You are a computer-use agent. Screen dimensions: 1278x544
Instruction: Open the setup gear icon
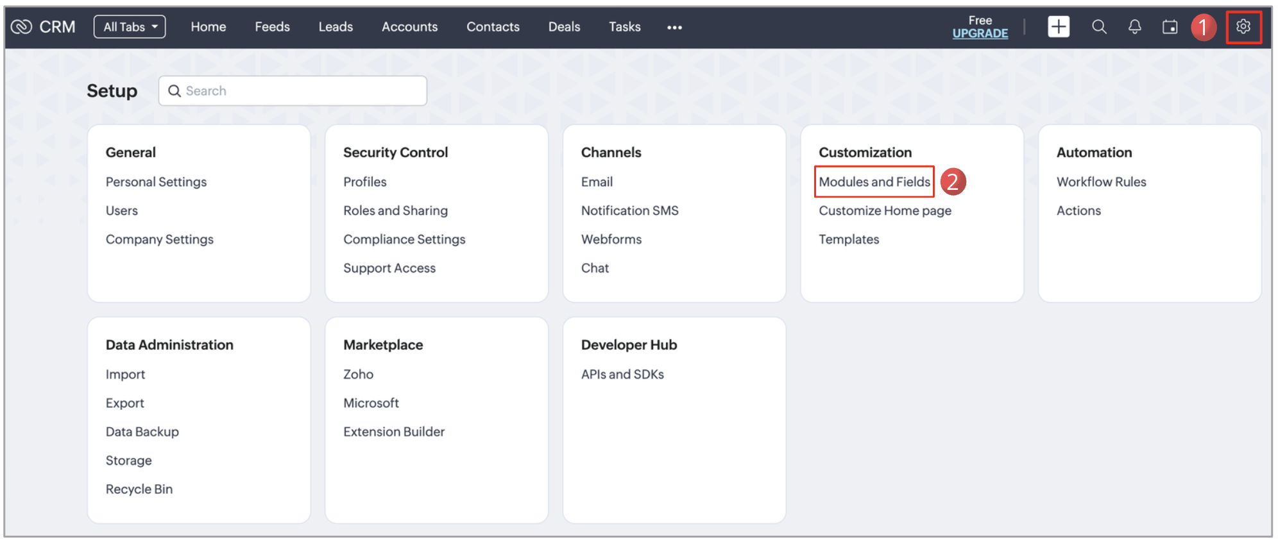(x=1243, y=27)
